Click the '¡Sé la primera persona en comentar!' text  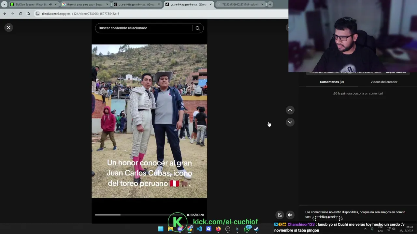(x=358, y=93)
